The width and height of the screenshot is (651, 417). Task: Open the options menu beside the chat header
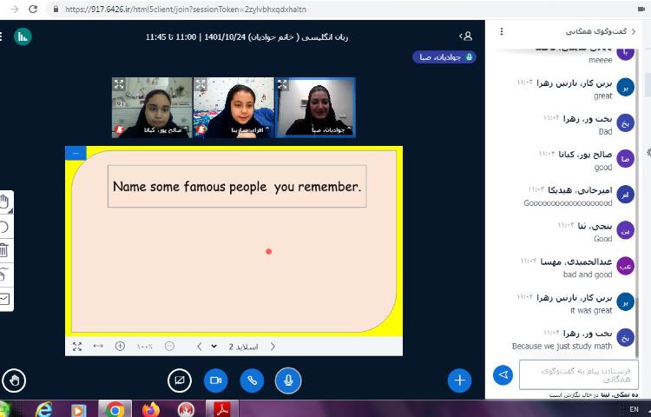pyautogui.click(x=503, y=31)
